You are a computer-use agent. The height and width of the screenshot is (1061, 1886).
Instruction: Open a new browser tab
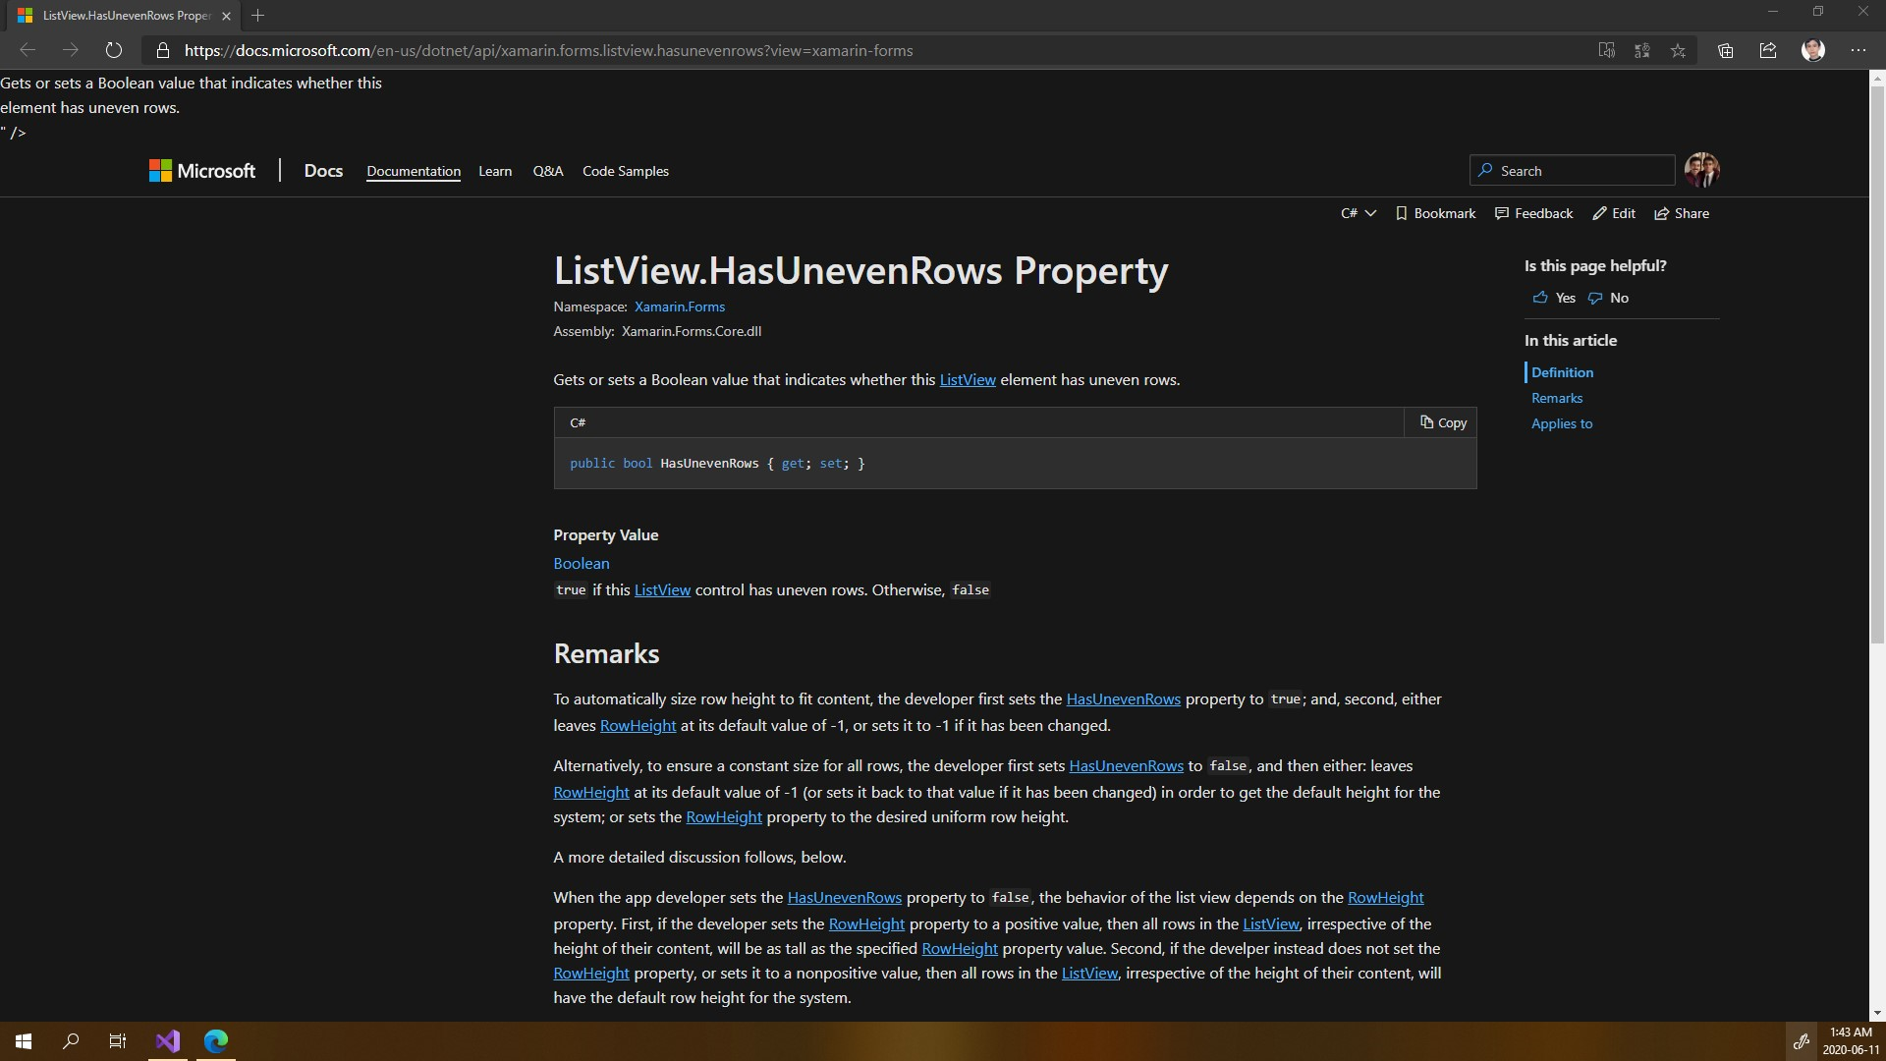[258, 16]
